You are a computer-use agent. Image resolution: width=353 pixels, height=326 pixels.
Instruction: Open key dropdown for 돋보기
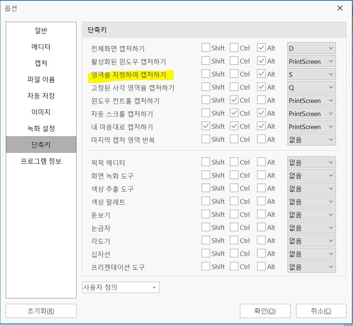click(x=312, y=215)
